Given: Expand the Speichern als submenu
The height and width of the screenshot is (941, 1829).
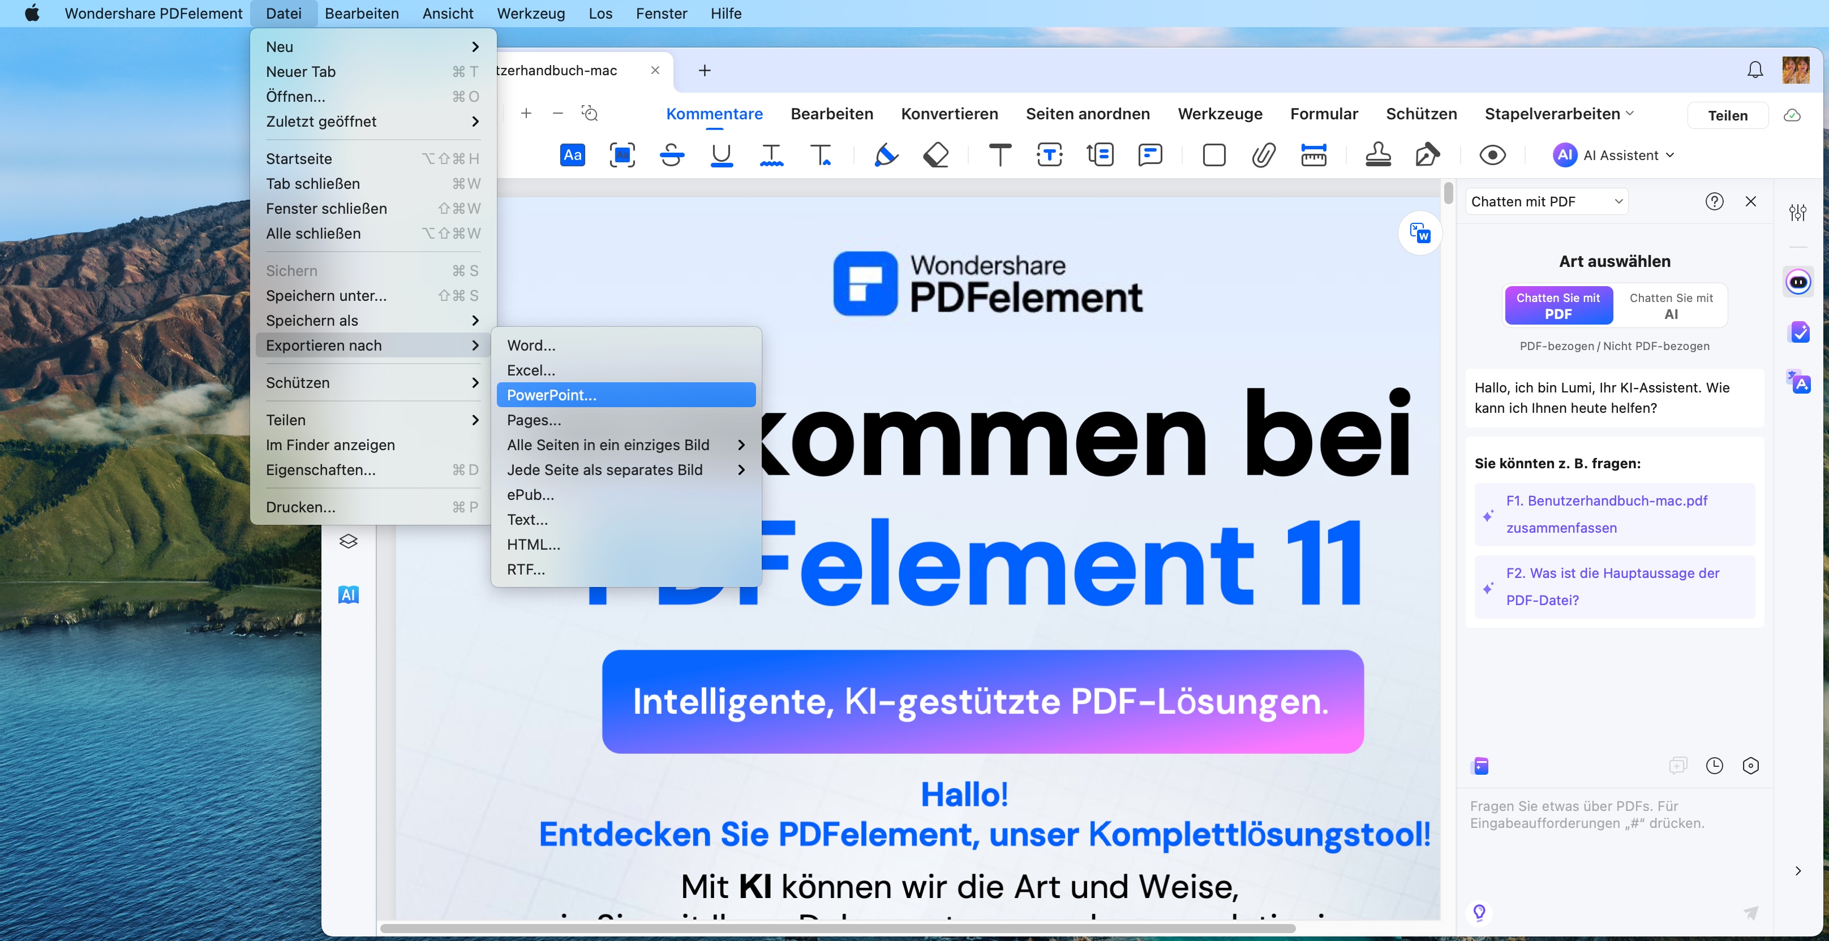Looking at the screenshot, I should 373,320.
